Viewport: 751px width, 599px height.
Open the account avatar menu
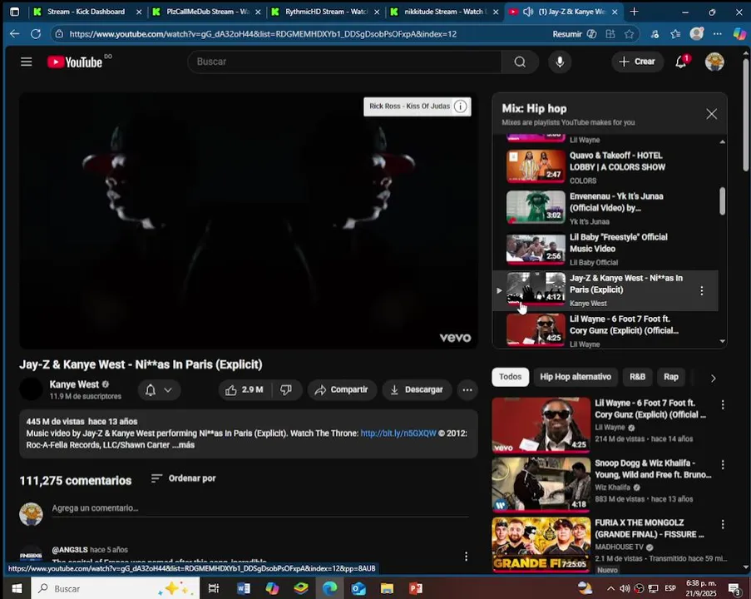[714, 62]
